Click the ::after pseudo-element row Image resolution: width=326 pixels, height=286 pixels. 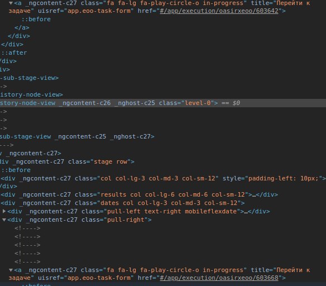click(14, 53)
